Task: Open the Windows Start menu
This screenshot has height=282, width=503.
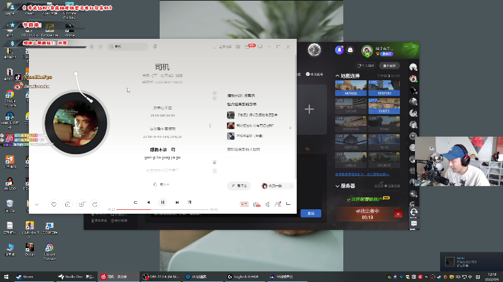Action: [6, 277]
